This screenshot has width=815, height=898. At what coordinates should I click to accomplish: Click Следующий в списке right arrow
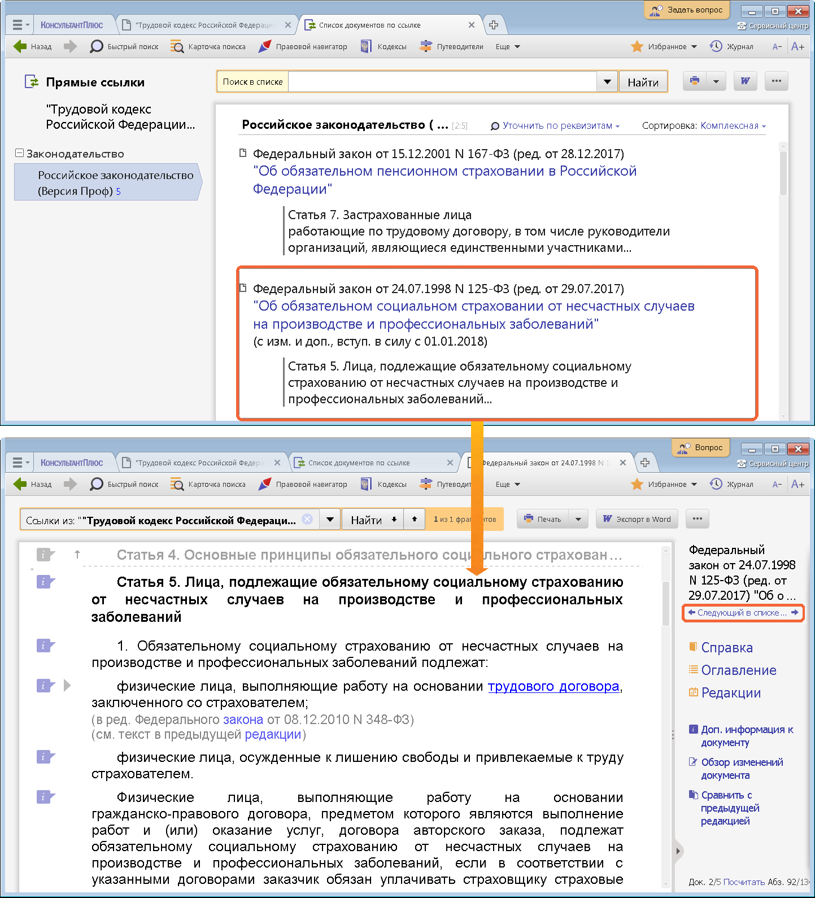(795, 612)
